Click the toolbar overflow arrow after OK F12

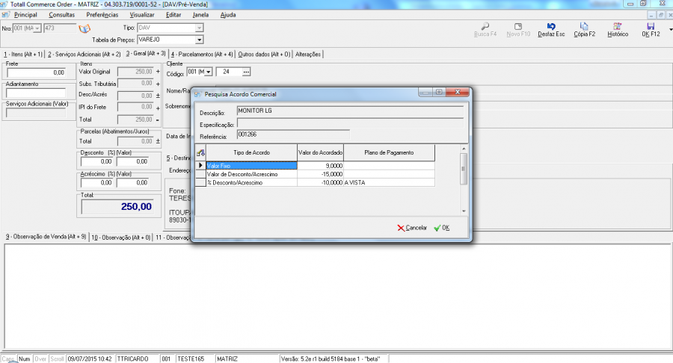[669, 29]
